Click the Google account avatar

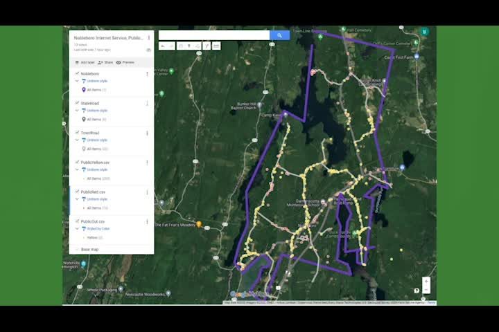pos(424,31)
